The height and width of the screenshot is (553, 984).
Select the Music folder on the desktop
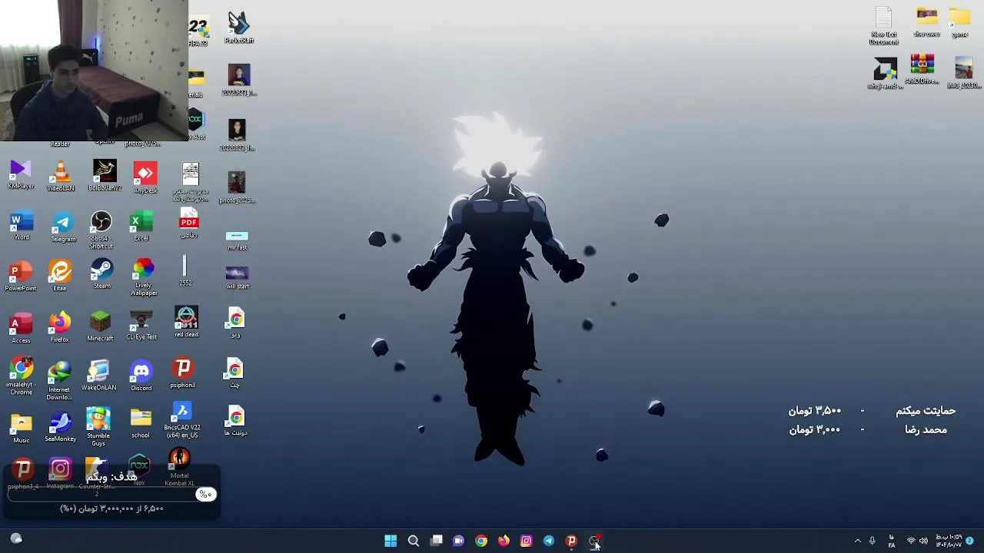(x=22, y=429)
